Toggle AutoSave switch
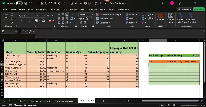This screenshot has height=107, width=206. coord(19,3)
